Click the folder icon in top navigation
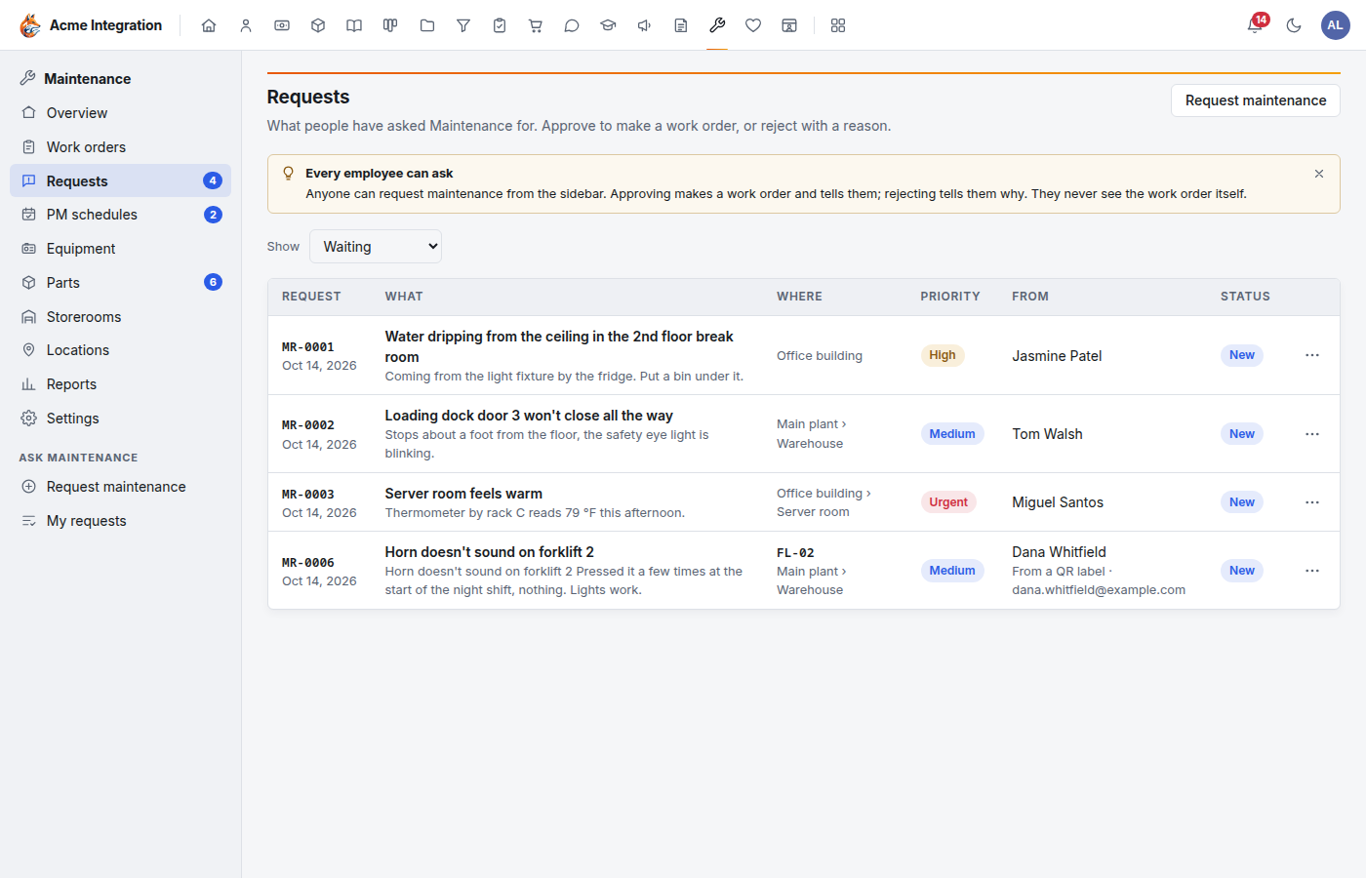Screen dimensions: 1366x878 [427, 25]
